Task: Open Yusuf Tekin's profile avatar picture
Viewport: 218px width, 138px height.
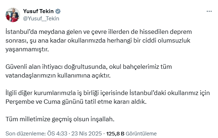Action: pyautogui.click(x=13, y=15)
